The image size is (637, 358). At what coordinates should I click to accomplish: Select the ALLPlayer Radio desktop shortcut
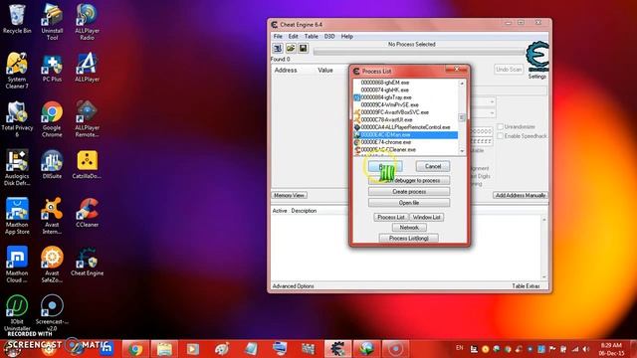click(x=87, y=22)
